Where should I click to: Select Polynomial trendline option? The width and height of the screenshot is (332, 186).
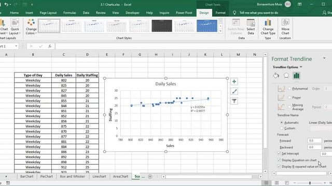pyautogui.click(x=289, y=88)
